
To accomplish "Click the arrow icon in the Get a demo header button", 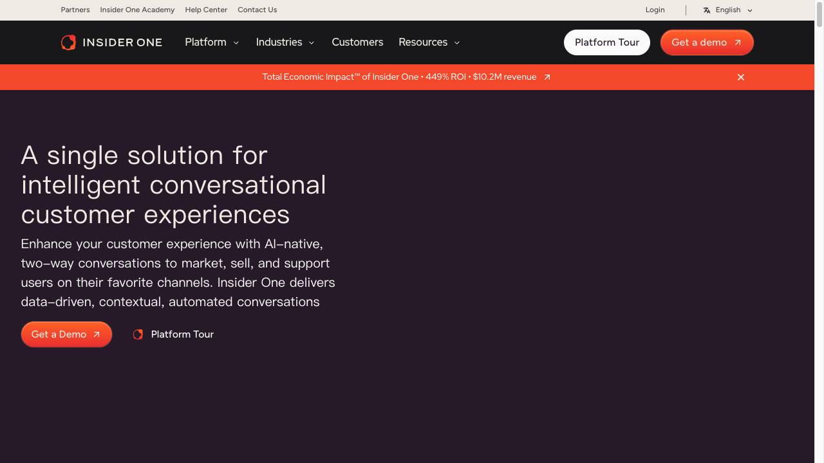I will (x=738, y=42).
